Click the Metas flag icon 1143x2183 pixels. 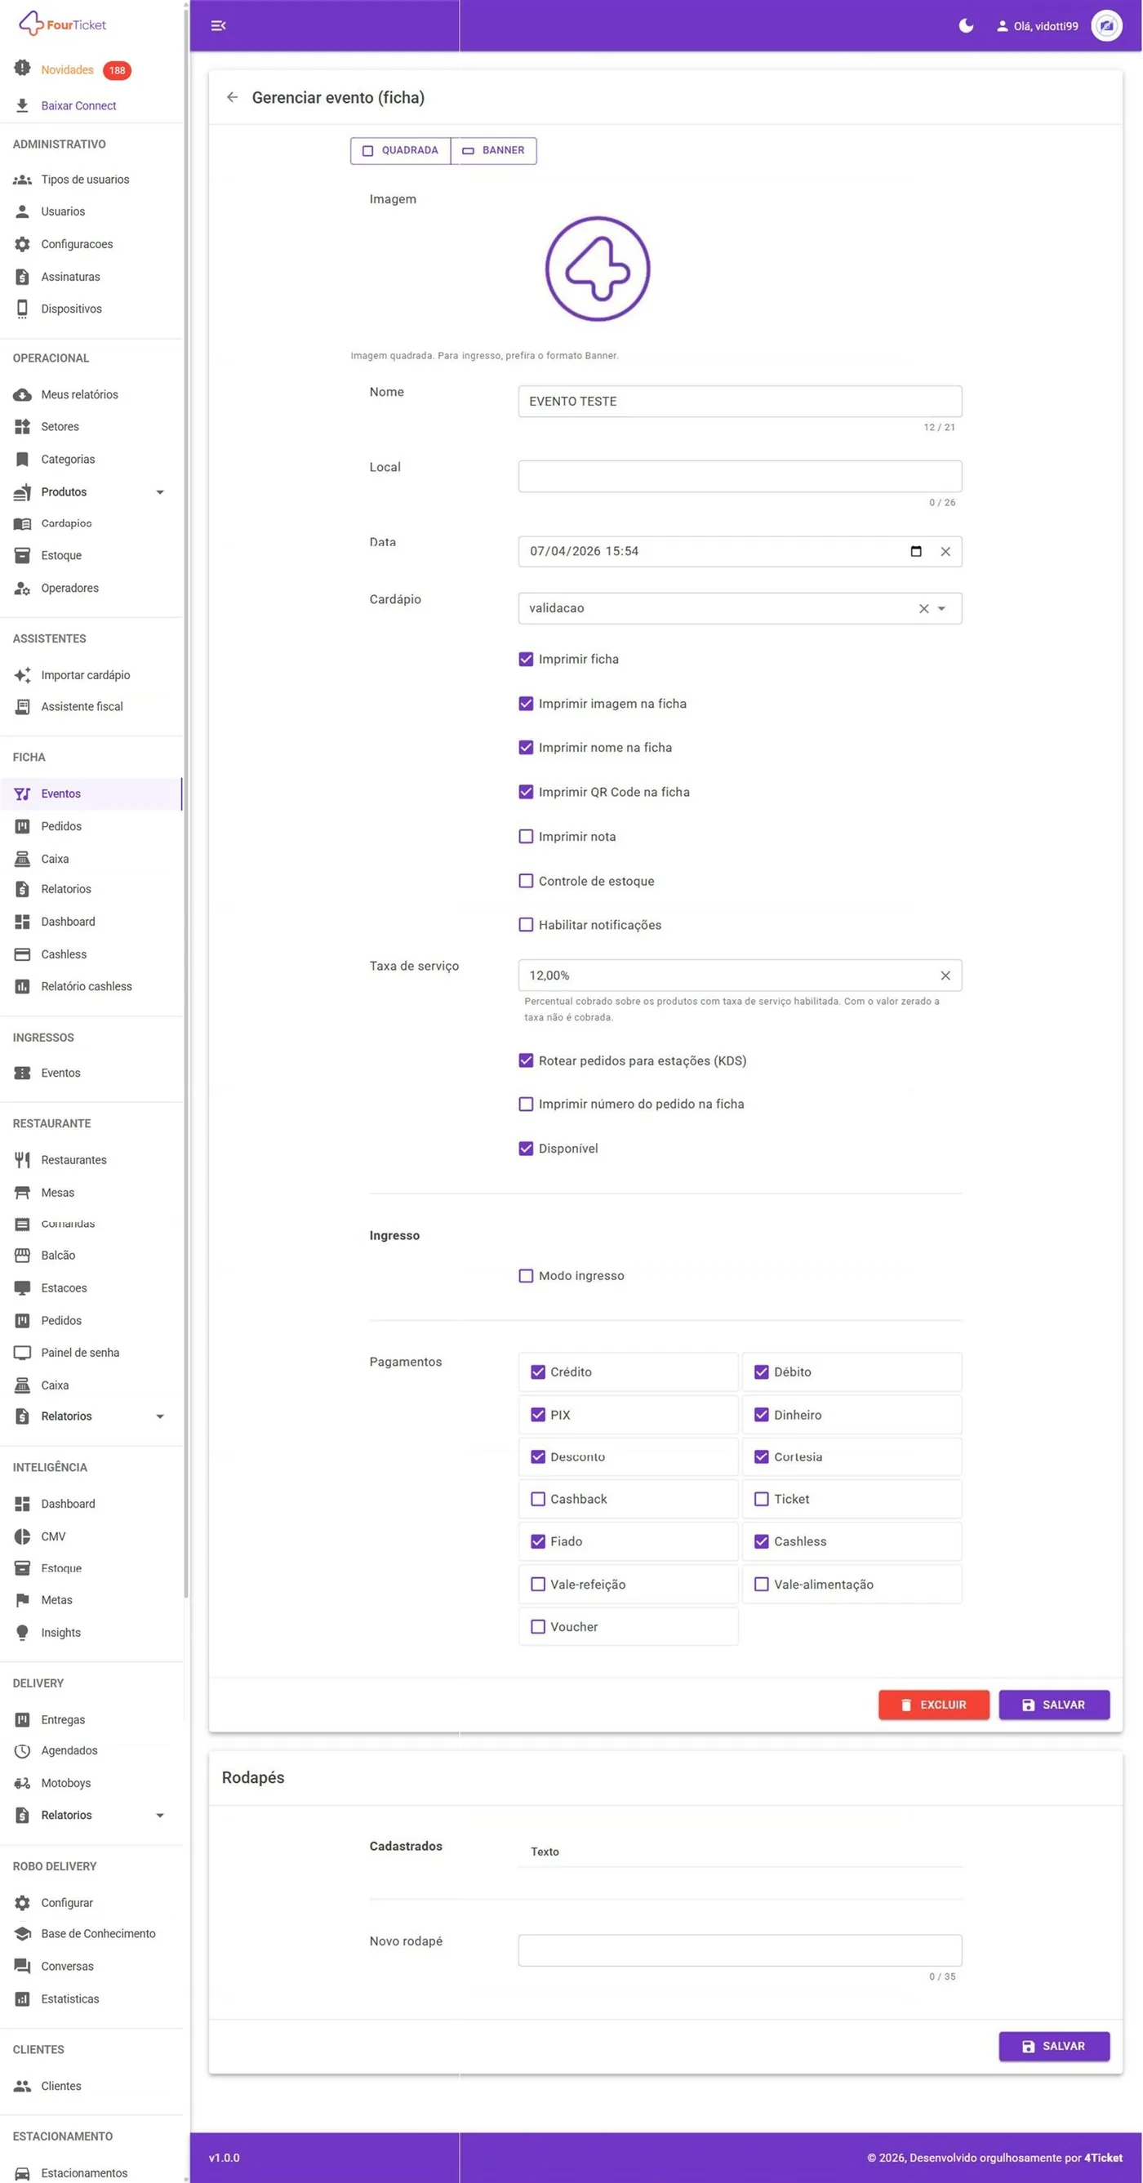(x=22, y=1600)
